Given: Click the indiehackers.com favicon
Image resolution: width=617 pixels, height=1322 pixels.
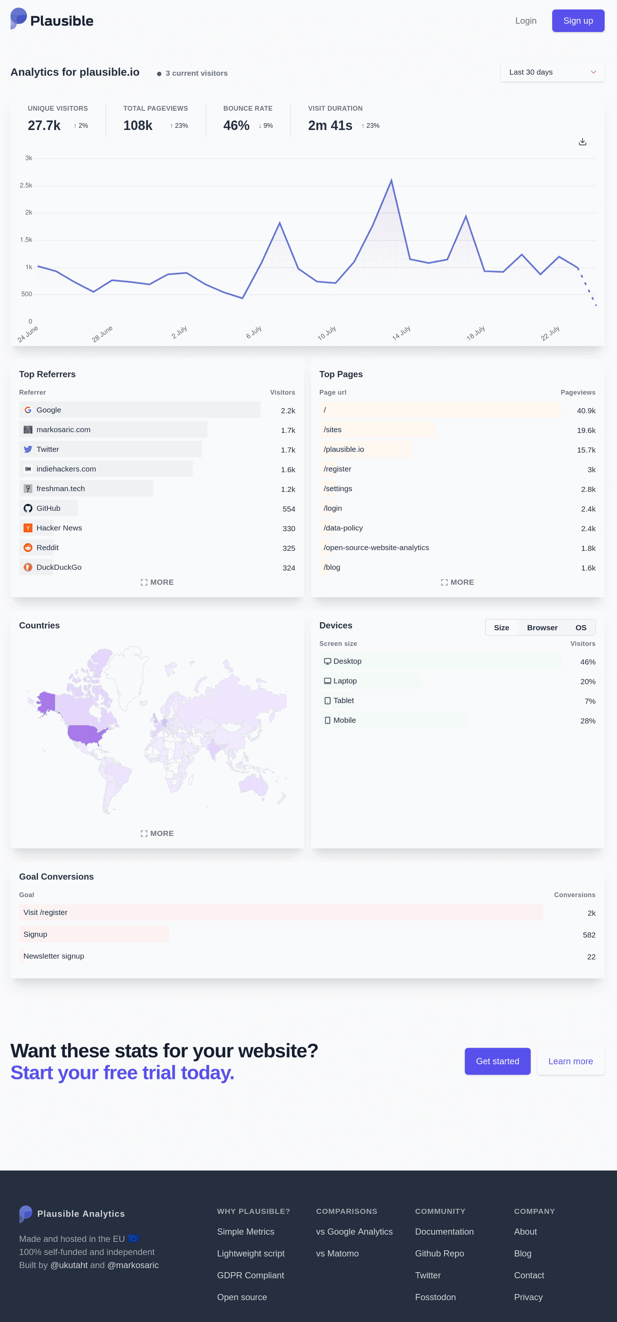Looking at the screenshot, I should 28,469.
